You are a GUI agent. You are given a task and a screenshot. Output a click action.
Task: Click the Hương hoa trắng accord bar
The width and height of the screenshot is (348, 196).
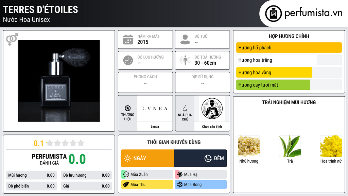coord(289,60)
